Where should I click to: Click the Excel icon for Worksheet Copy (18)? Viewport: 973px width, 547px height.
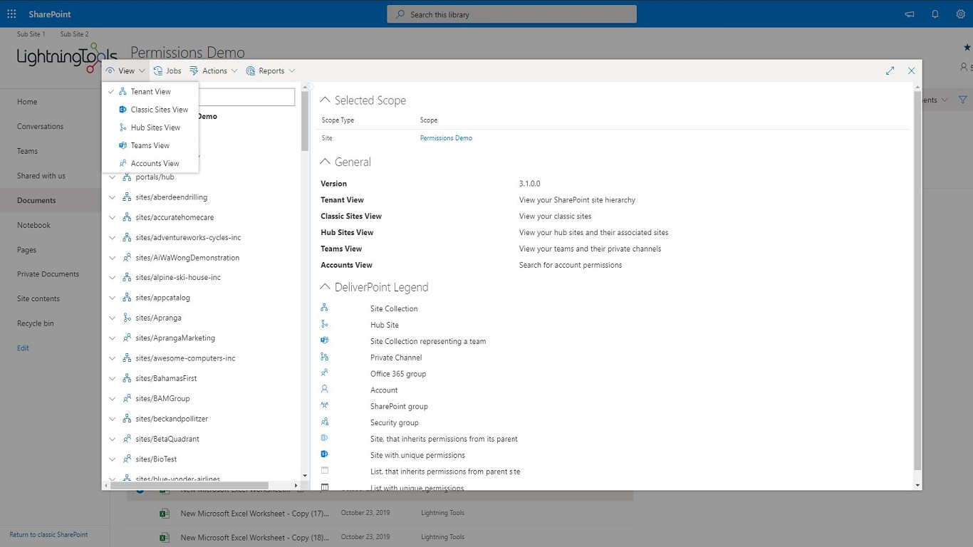pos(164,537)
